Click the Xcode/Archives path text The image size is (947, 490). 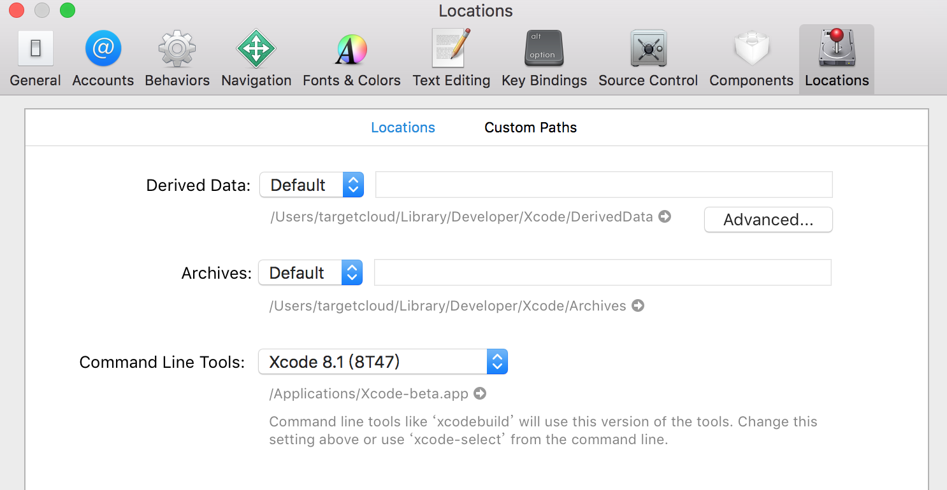[x=448, y=306]
